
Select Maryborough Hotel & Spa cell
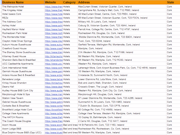(23, 94)
